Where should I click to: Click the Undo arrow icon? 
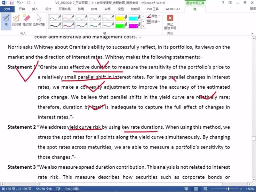pyautogui.click(x=19, y=3)
